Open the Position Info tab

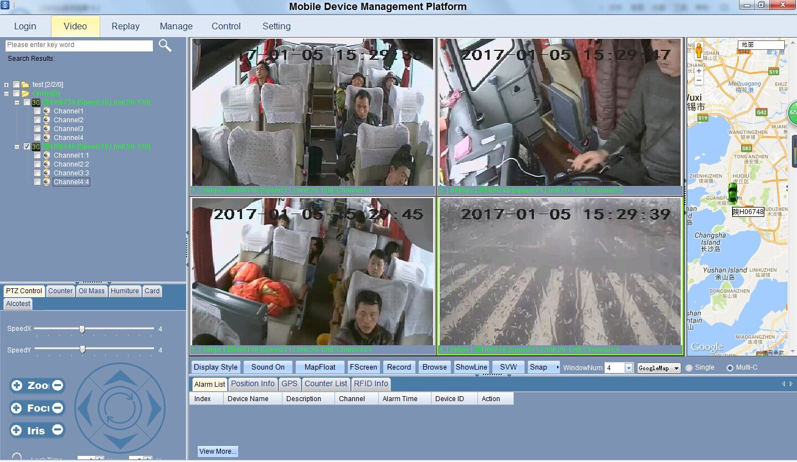coord(253,384)
